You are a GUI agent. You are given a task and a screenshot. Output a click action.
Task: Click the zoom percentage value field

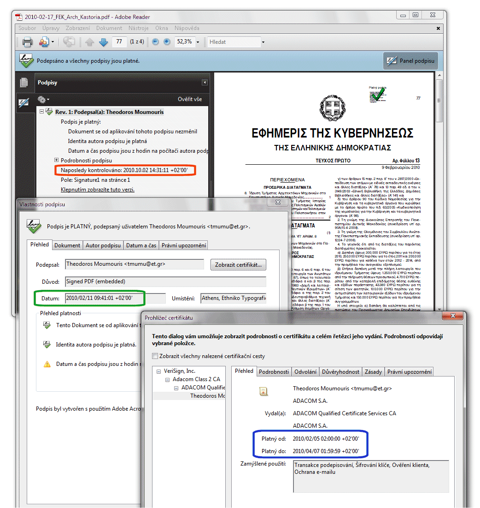(x=185, y=42)
